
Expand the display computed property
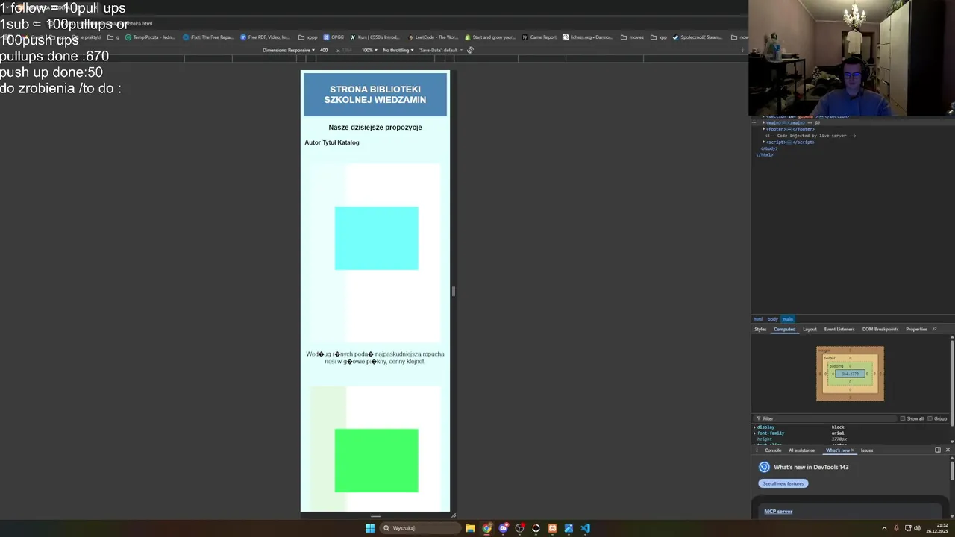[754, 427]
